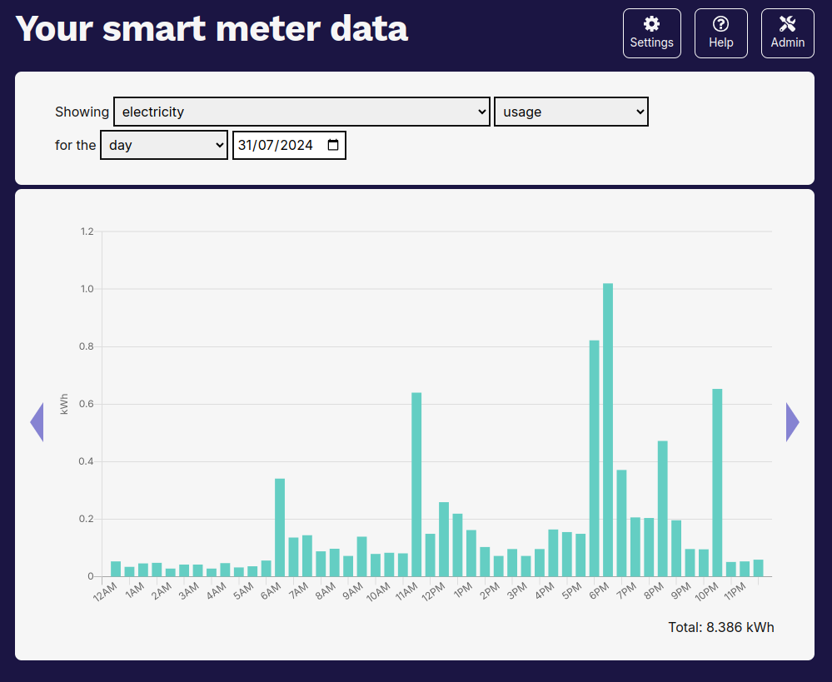
Task: Expand the day period dropdown
Action: point(163,145)
